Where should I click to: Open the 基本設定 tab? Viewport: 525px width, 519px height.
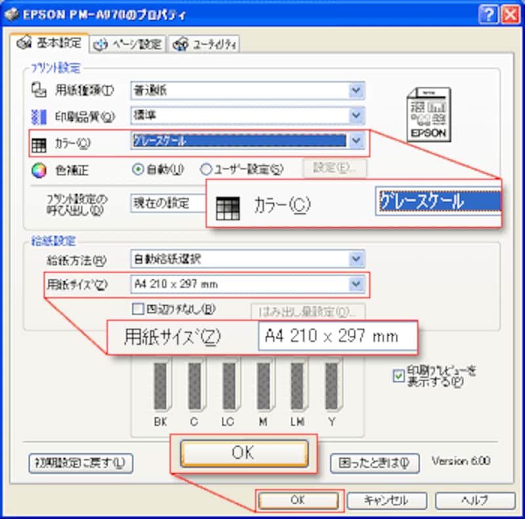[x=49, y=43]
